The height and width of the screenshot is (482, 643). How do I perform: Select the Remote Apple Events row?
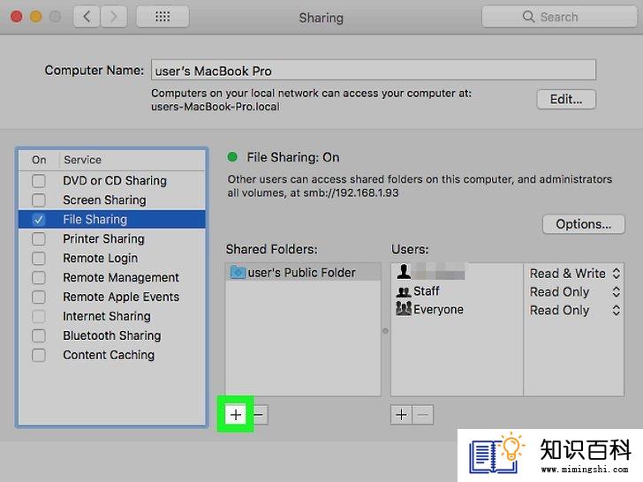111,297
